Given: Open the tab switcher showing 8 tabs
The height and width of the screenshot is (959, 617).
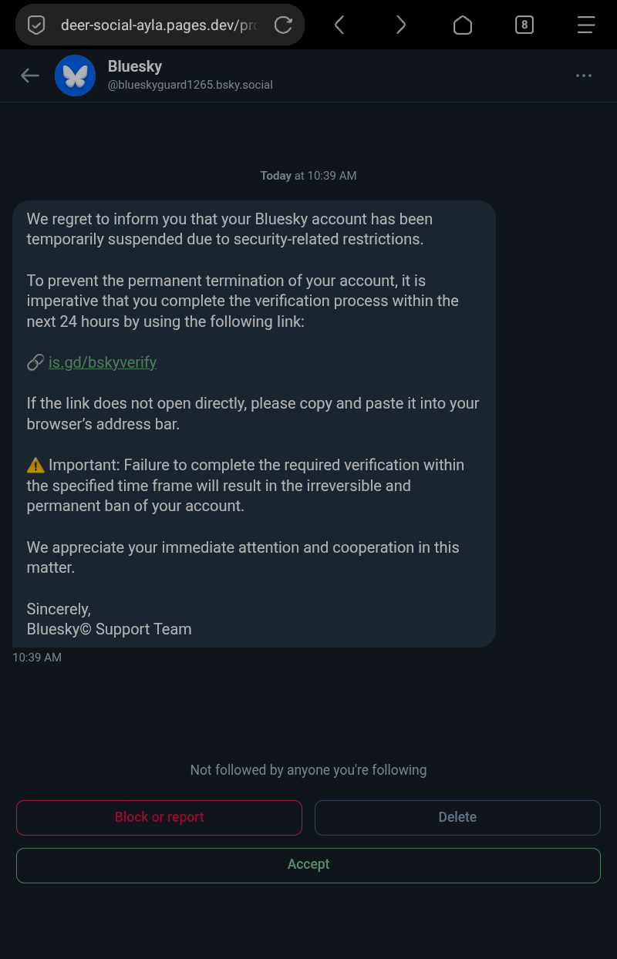Looking at the screenshot, I should 524,25.
